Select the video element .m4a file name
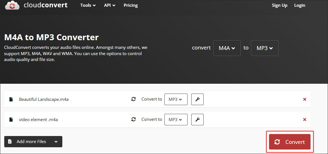Image resolution: width=328 pixels, height=154 pixels. coord(38,120)
